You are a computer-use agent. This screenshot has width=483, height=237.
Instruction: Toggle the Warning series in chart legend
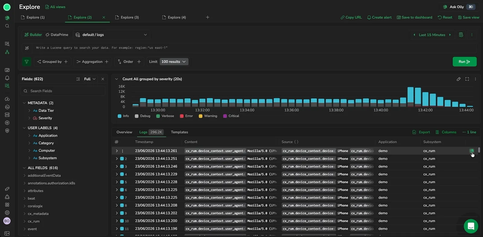(208, 116)
